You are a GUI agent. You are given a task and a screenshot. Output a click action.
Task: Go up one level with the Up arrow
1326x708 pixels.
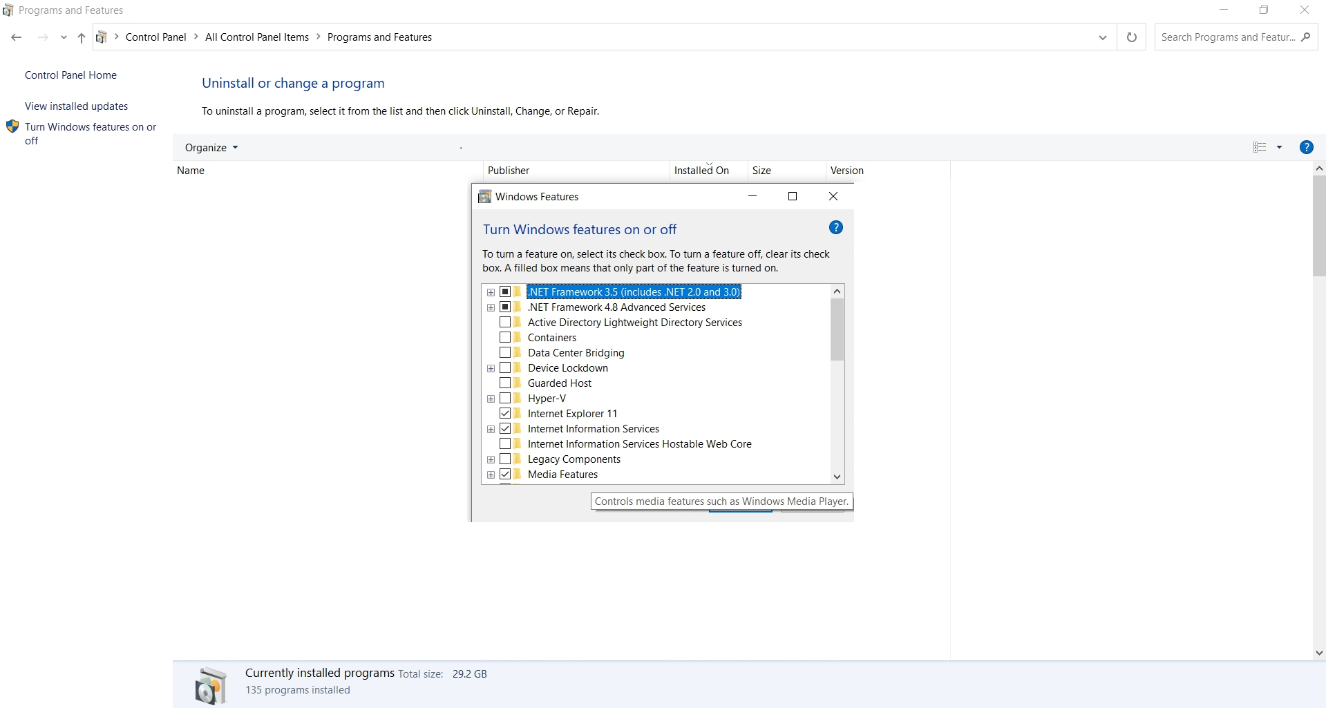click(x=82, y=37)
